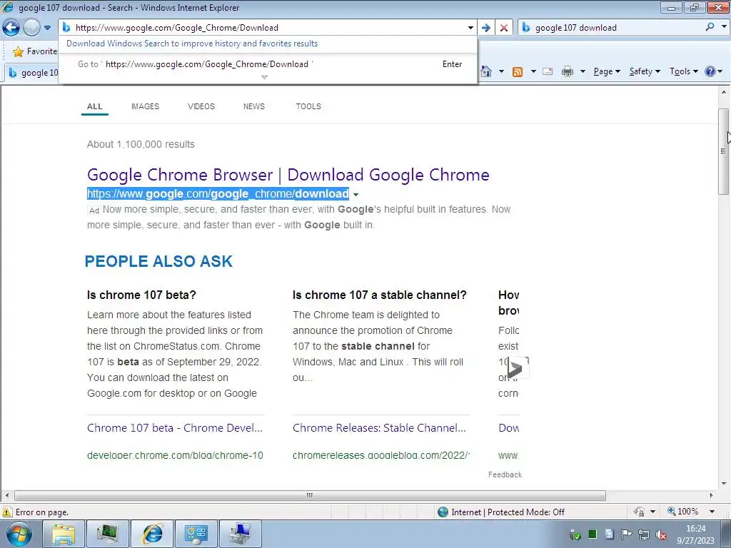Open the Control Panel taskbar icon
The image size is (731, 548).
(196, 534)
